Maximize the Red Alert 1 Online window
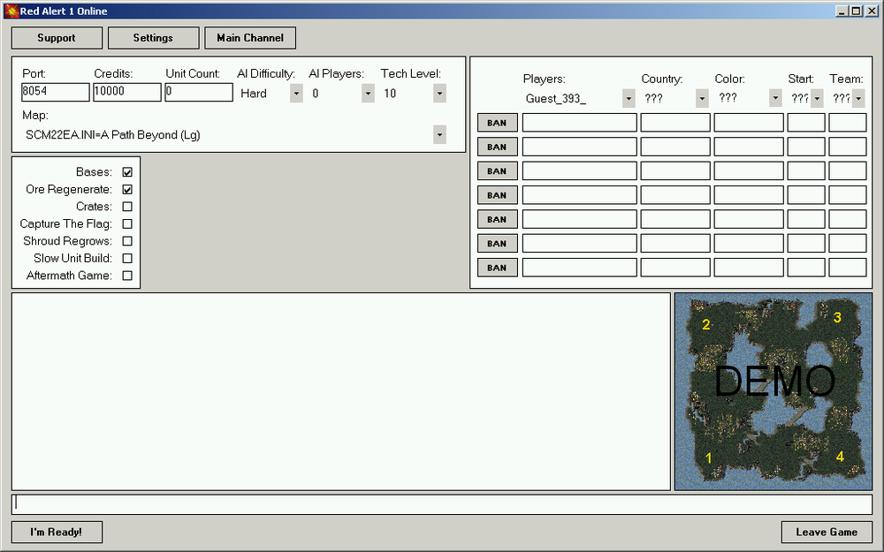This screenshot has height=552, width=884. (856, 11)
